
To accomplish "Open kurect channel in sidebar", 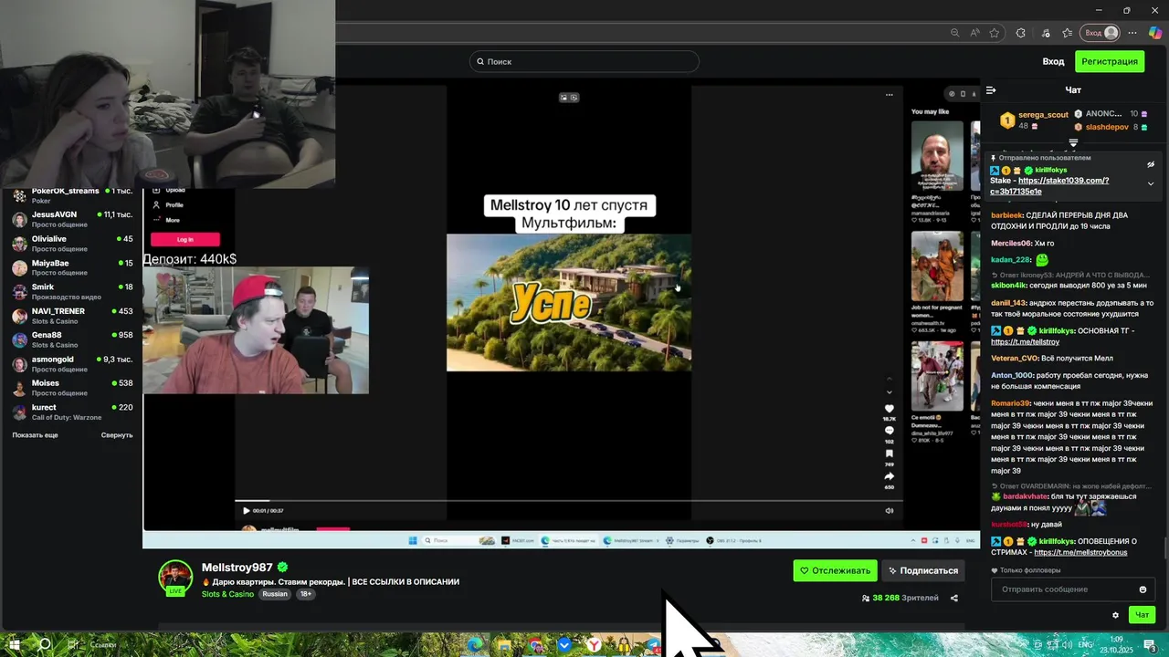I will [72, 412].
